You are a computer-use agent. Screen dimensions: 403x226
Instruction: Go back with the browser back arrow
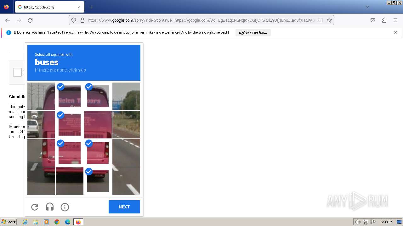[8, 20]
